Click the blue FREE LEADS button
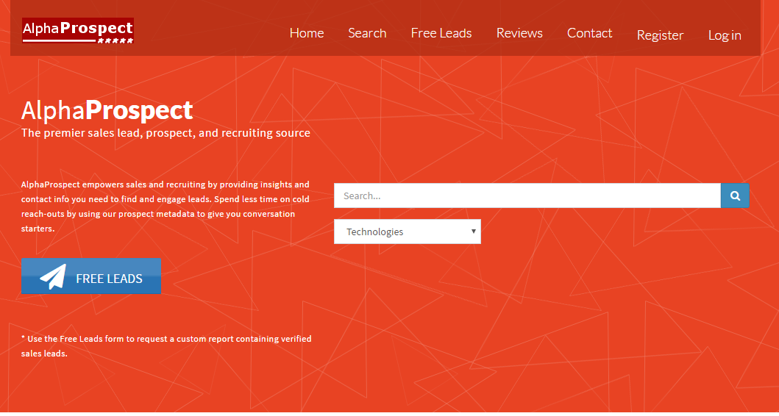Image resolution: width=779 pixels, height=416 pixels. pos(91,276)
